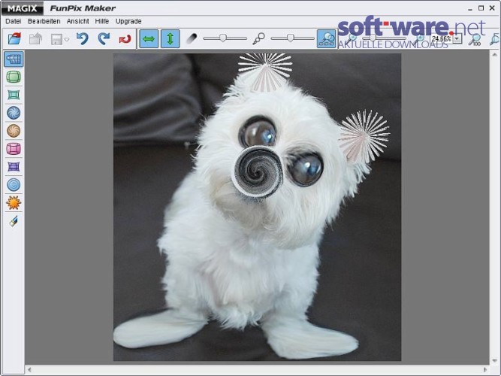Undo the last distortion with the blue arrow
This screenshot has width=501, height=376.
point(83,38)
